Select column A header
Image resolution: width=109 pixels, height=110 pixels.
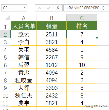(24, 18)
